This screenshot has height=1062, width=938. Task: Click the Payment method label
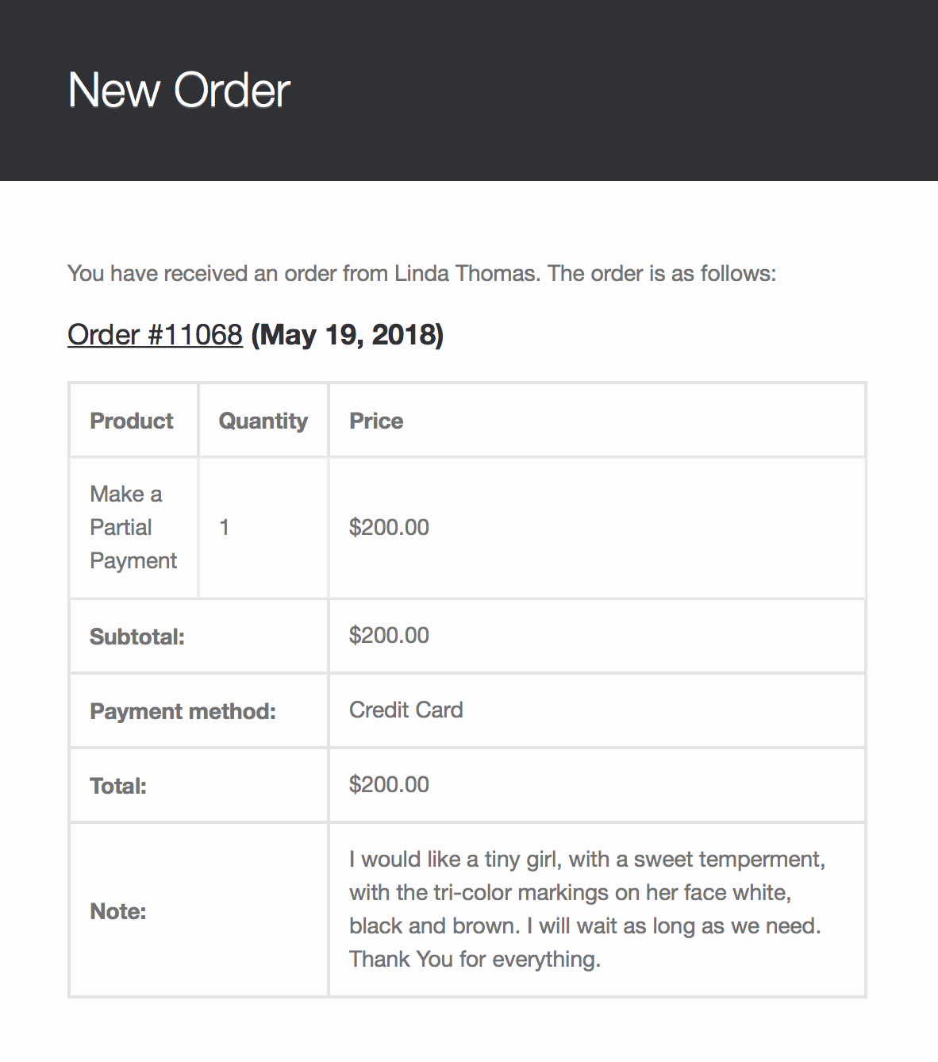tap(183, 711)
